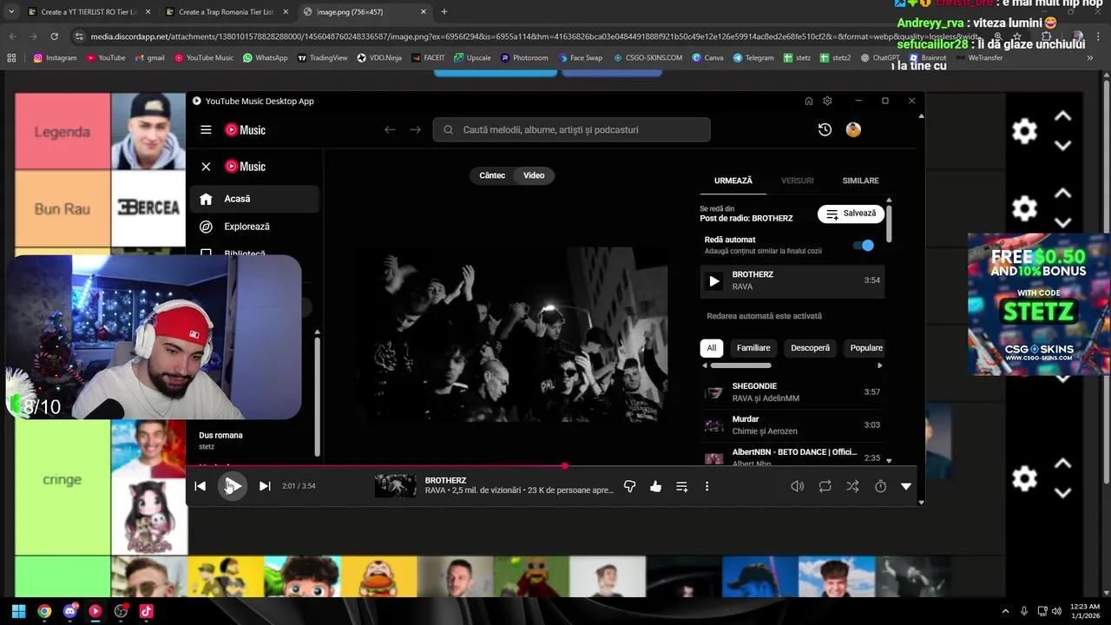Move the Legenda tier row down
1111x625 pixels.
tap(1062, 146)
